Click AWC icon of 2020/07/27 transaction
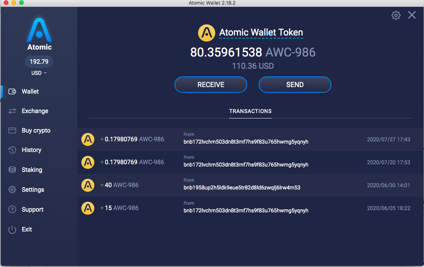The width and height of the screenshot is (424, 267). pos(88,139)
